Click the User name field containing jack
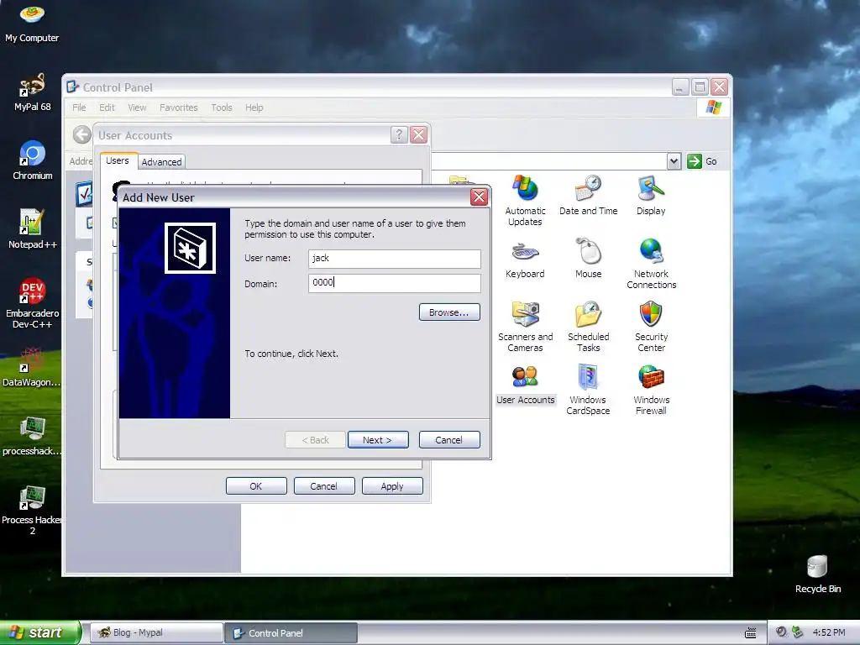Viewport: 860px width, 645px height. tap(395, 259)
